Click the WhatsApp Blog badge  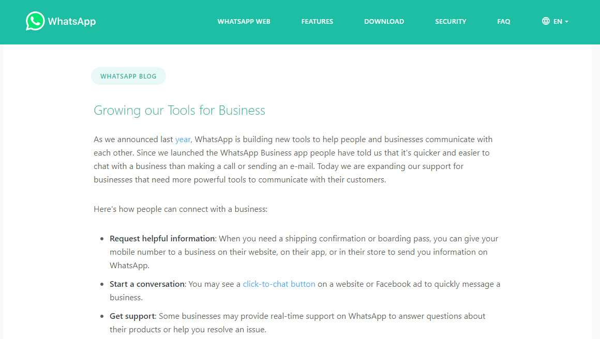click(128, 76)
